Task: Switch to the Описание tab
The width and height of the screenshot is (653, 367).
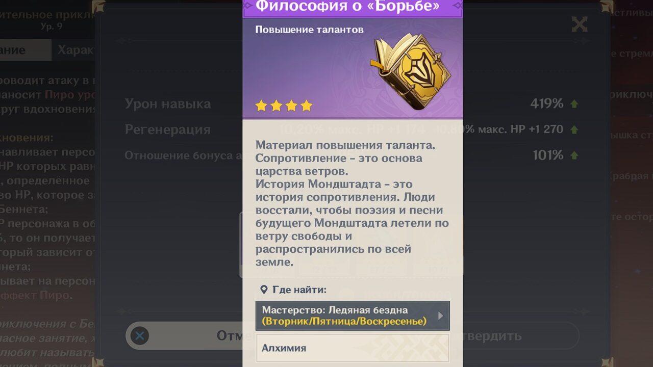Action: coord(26,50)
